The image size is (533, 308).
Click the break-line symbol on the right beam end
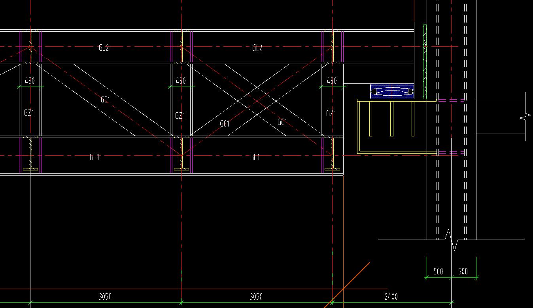click(x=525, y=117)
